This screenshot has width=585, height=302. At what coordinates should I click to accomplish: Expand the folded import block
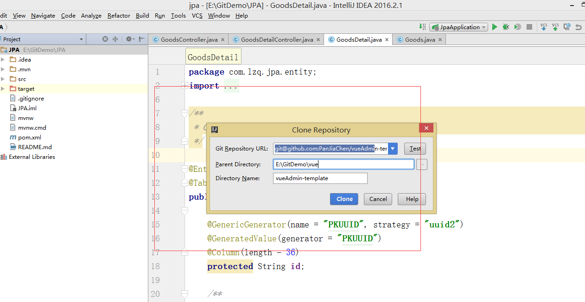pos(184,86)
